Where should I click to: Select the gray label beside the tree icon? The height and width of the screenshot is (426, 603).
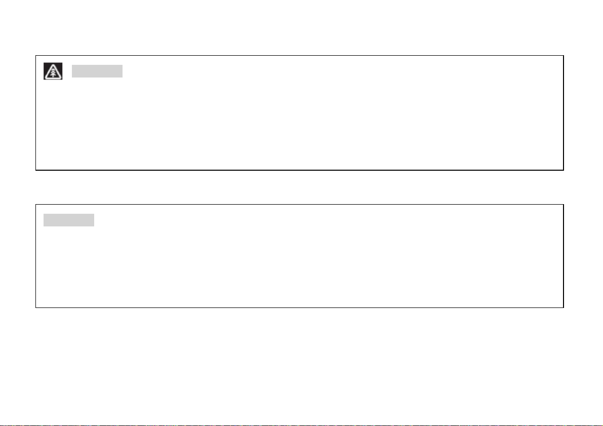tap(97, 71)
